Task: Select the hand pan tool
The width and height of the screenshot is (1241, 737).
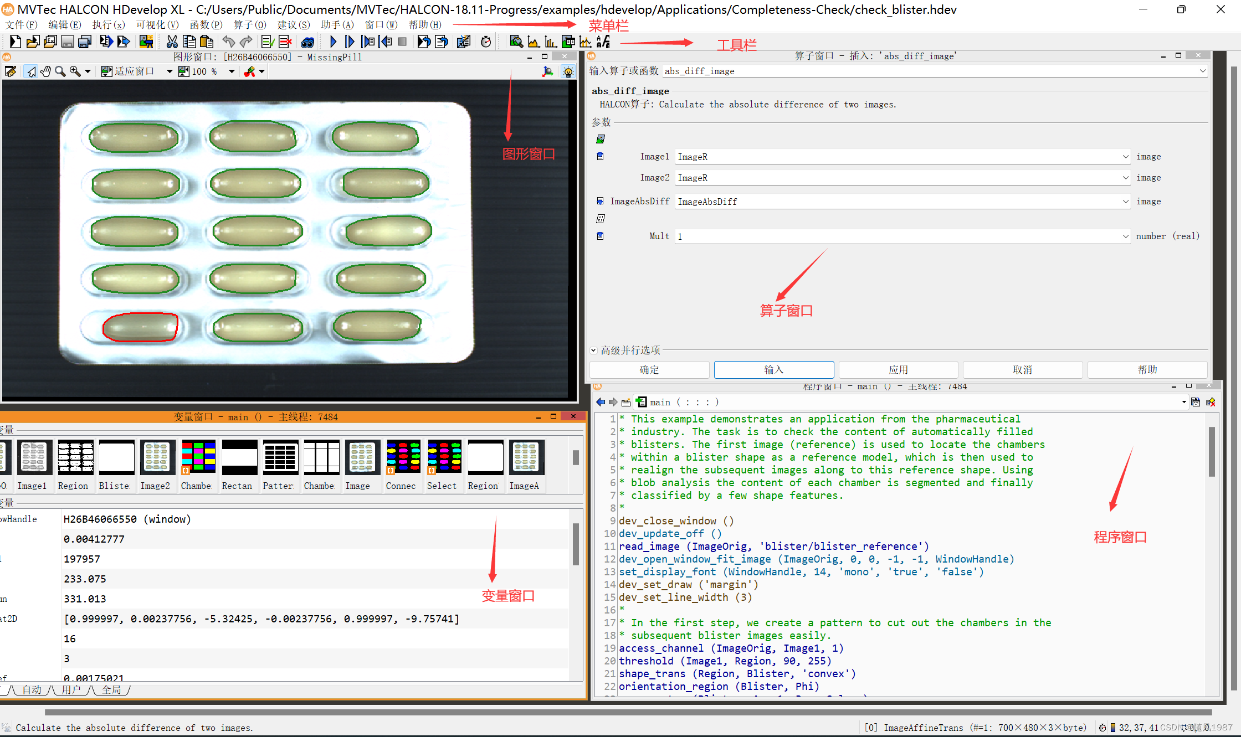Action: click(45, 71)
